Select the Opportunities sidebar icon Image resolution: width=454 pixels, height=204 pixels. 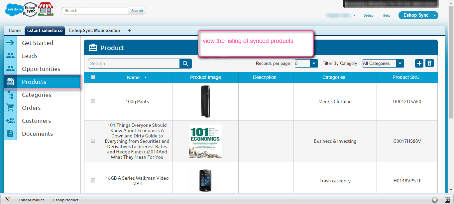tap(10, 69)
